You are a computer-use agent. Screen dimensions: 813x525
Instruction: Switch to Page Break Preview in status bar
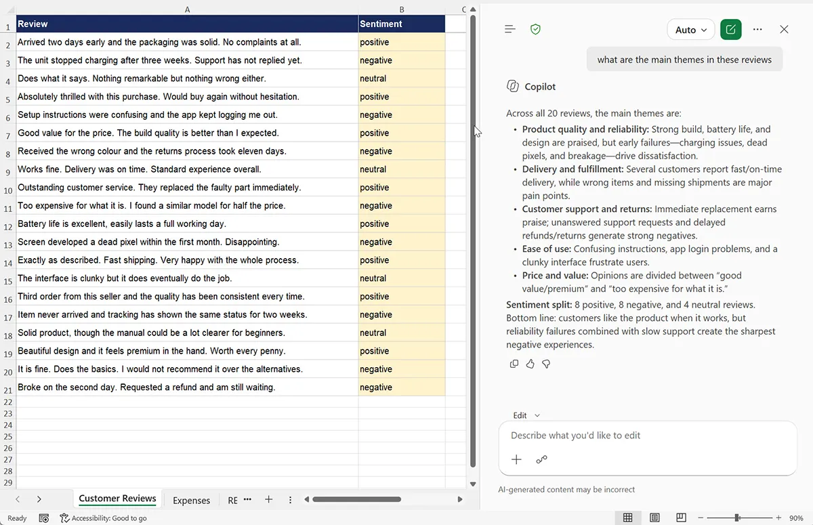[x=681, y=518]
